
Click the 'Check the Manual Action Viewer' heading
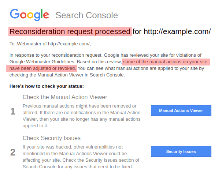(x=65, y=97)
